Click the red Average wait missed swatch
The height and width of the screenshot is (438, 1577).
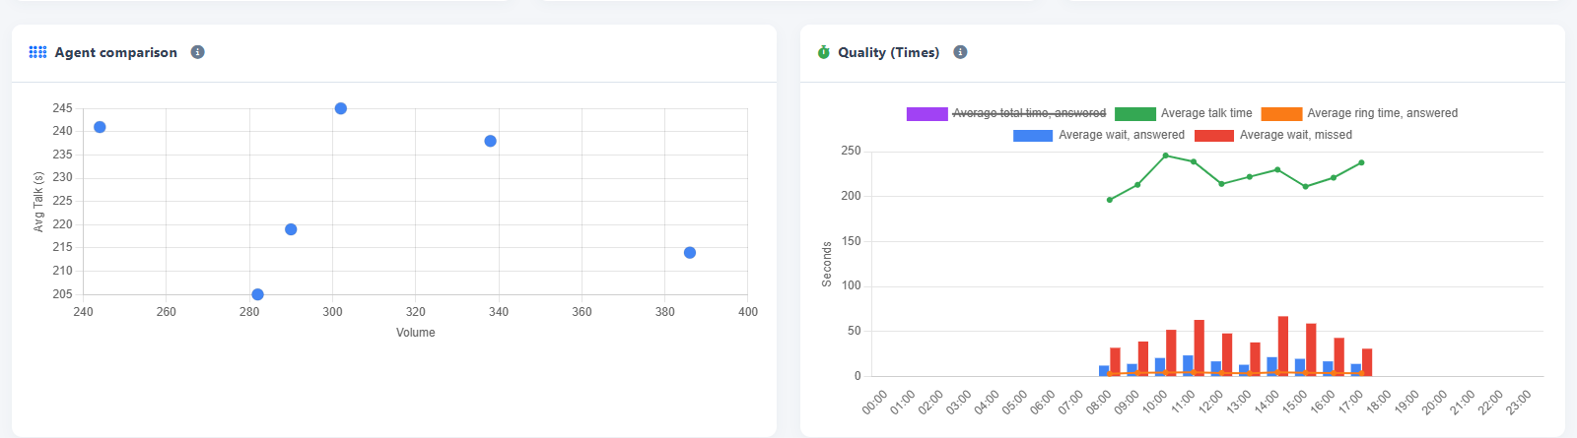click(x=1214, y=136)
